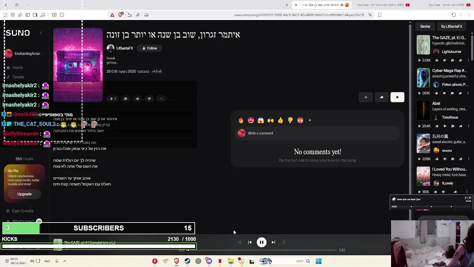React with the raised hands emoji
This screenshot has width=474, height=267.
(x=270, y=120)
